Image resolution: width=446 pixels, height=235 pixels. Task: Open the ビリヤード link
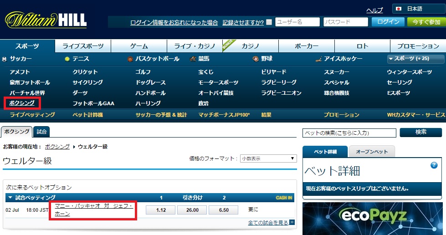click(274, 72)
